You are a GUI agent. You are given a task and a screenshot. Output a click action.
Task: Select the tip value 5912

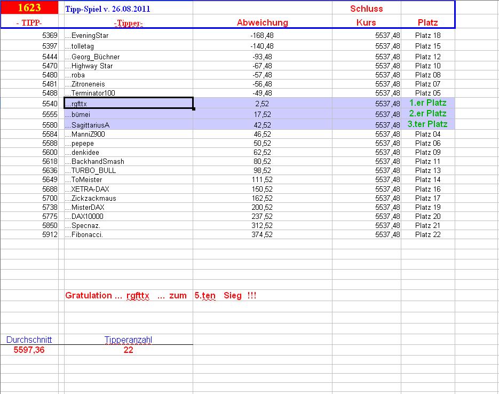29,234
